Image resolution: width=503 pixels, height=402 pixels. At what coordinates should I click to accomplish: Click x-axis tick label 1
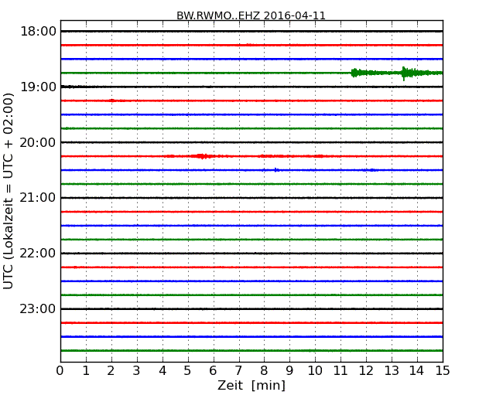tap(86, 371)
